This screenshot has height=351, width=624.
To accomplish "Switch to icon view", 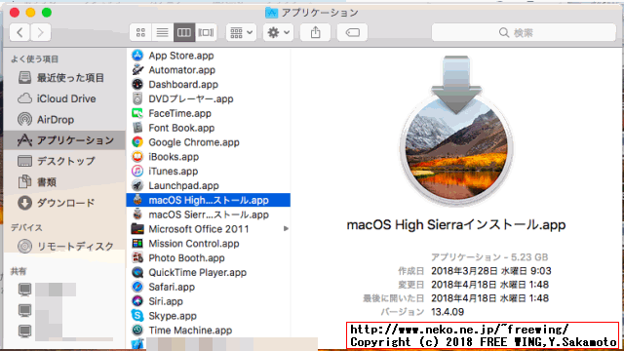I will [x=140, y=32].
